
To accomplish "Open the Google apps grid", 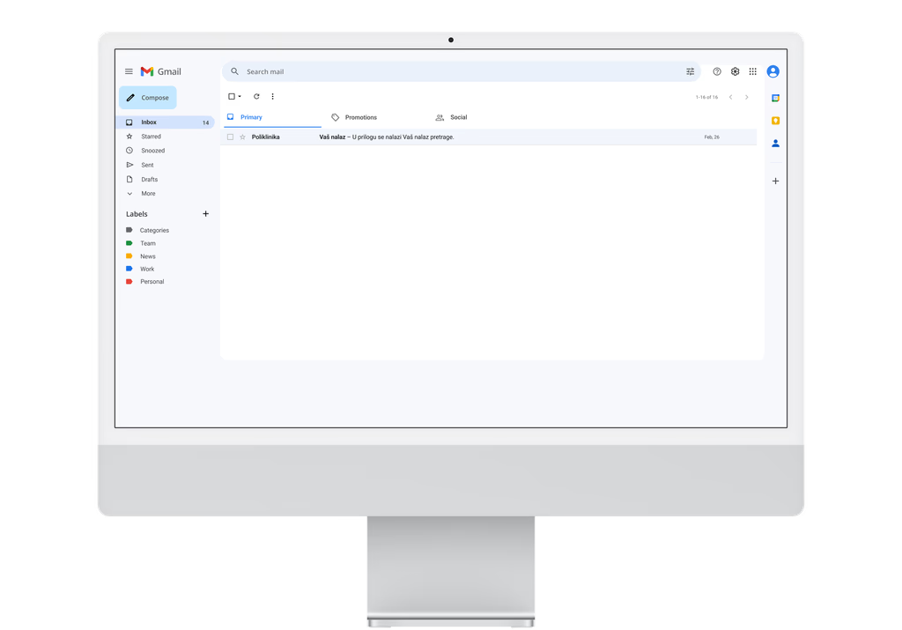I will click(753, 71).
